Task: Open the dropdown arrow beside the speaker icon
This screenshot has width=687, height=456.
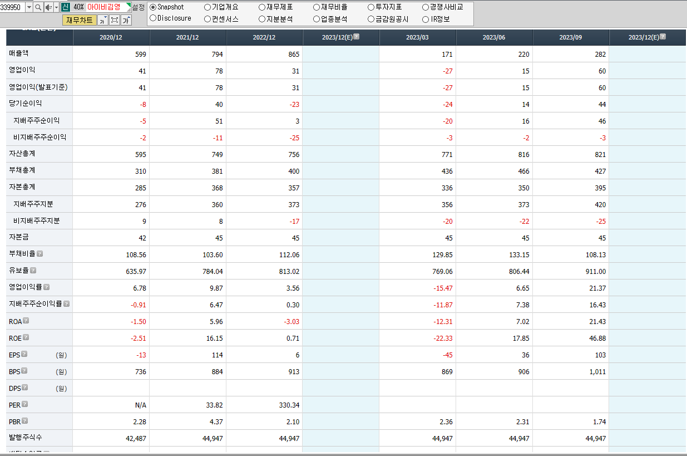Action: click(x=56, y=7)
